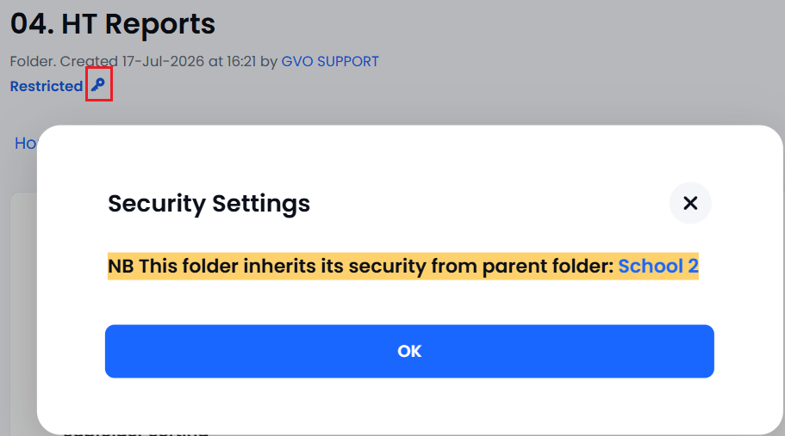Confirm the dialog with the OK button

pos(409,351)
